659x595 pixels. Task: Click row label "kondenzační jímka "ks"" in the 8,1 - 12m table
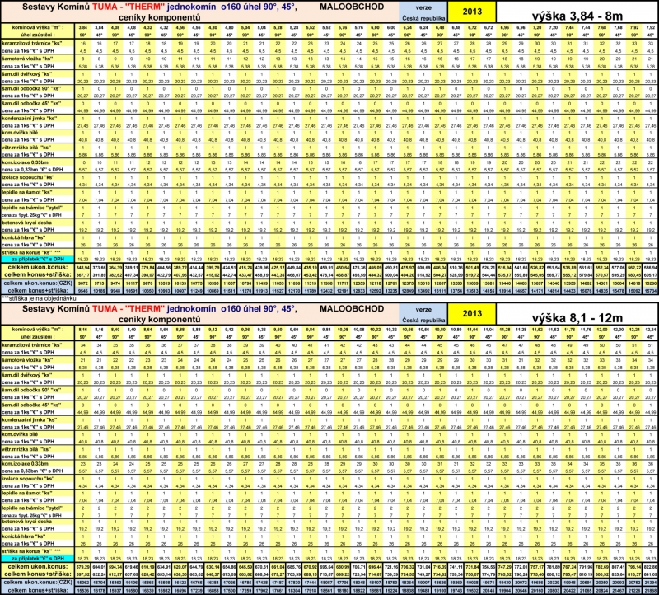click(x=30, y=419)
